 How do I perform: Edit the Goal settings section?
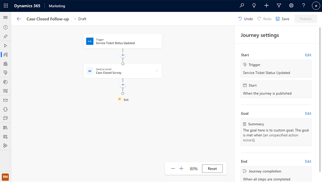click(x=308, y=114)
